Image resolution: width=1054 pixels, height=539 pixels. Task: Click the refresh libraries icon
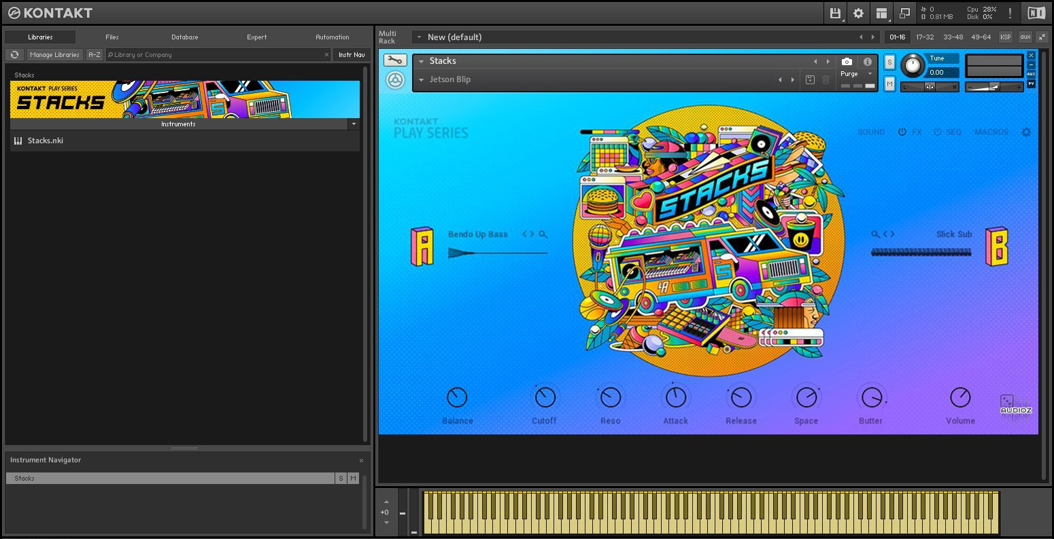(15, 55)
